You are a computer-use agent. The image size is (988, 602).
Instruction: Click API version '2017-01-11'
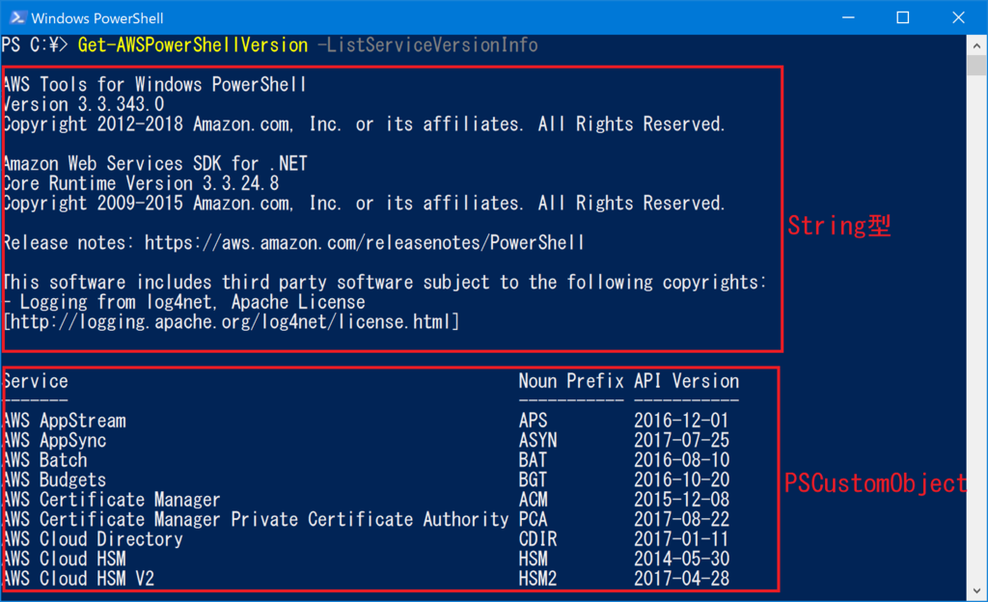coord(681,539)
